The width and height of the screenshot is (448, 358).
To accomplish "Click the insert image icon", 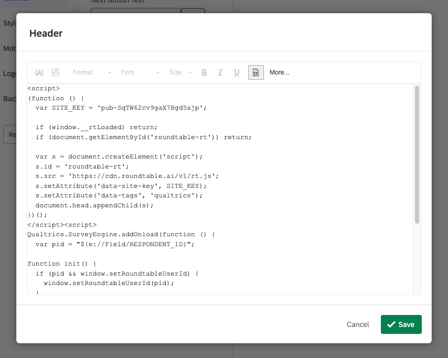I will (56, 72).
